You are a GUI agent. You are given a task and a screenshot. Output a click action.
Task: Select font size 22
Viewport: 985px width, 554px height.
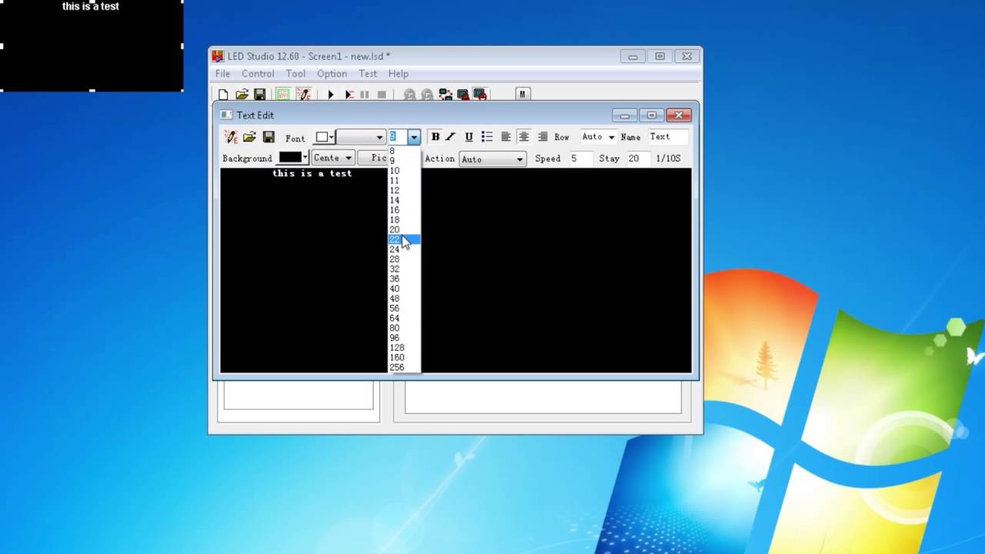(404, 240)
